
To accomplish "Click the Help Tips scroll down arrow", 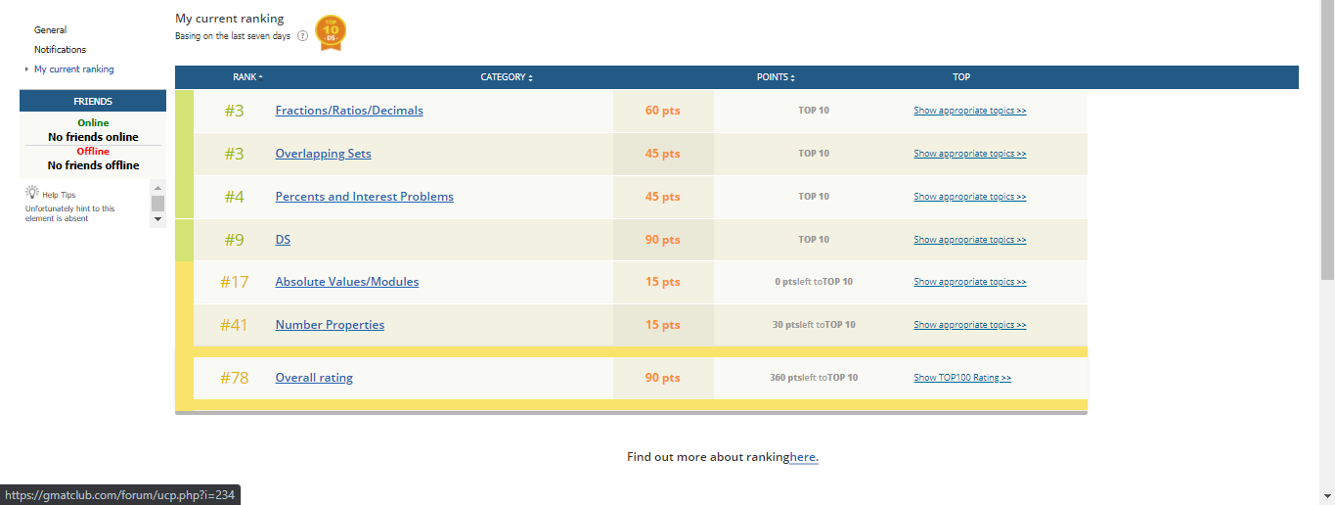I will coord(157,220).
